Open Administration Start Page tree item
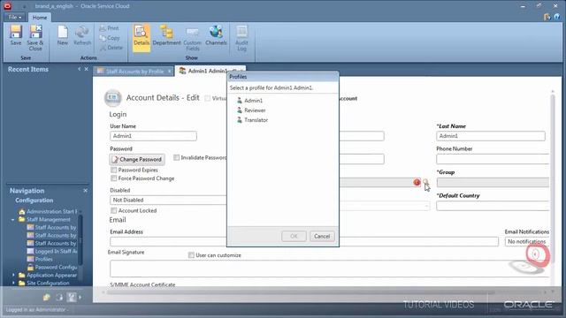This screenshot has height=318, width=566. click(x=48, y=212)
